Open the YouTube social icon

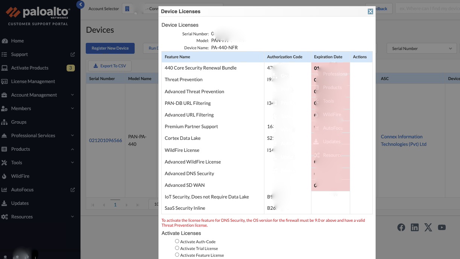pos(442,227)
